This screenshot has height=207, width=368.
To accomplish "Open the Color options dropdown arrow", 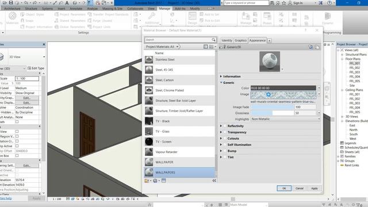I will pyautogui.click(x=319, y=88).
